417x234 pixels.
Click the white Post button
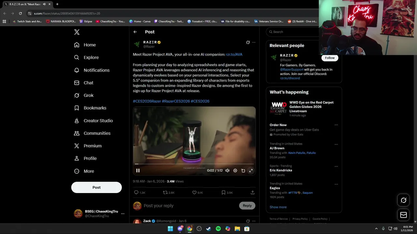click(x=96, y=188)
